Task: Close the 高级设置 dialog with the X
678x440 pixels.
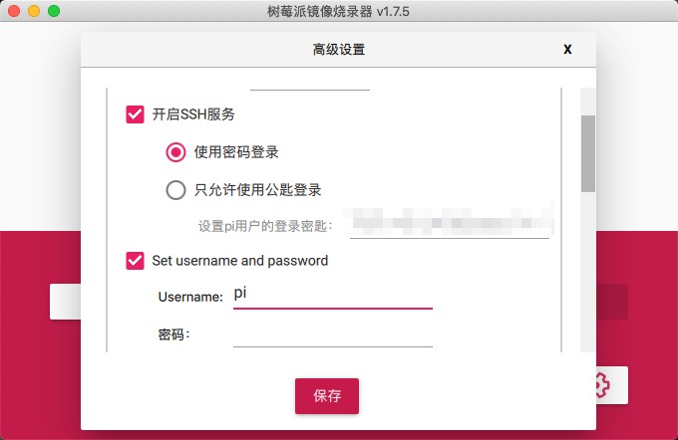Action: 567,49
